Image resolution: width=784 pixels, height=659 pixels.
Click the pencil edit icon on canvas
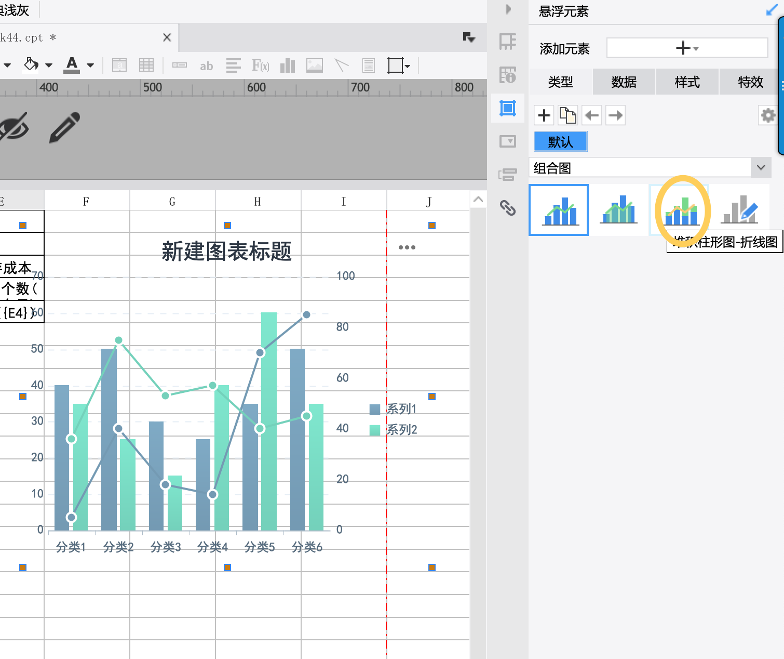point(64,127)
